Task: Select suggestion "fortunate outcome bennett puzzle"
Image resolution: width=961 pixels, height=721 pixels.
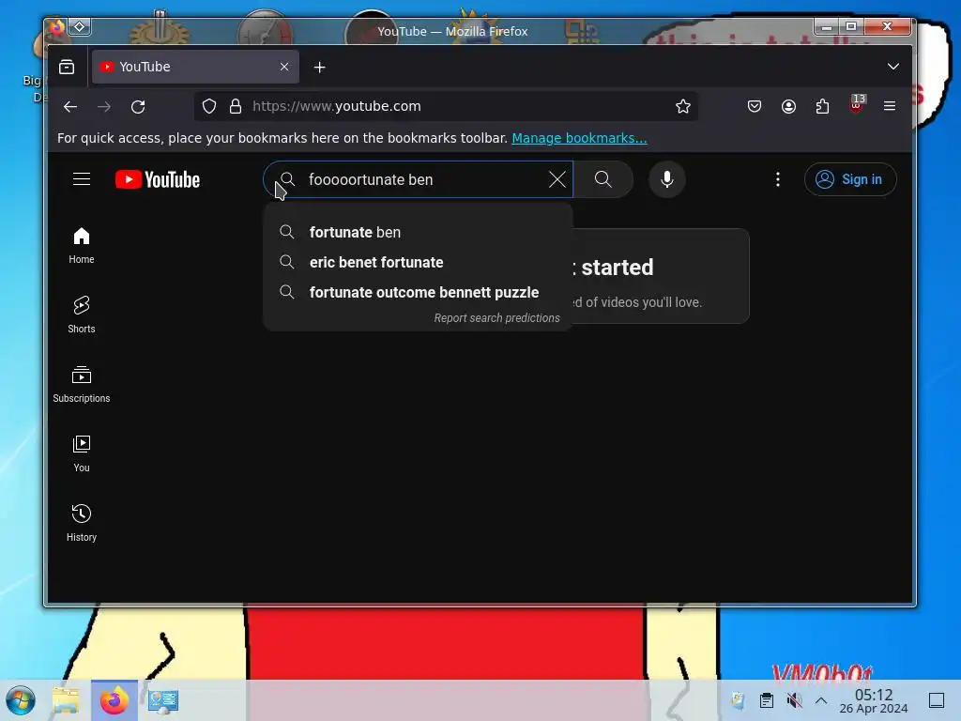Action: (418, 293)
